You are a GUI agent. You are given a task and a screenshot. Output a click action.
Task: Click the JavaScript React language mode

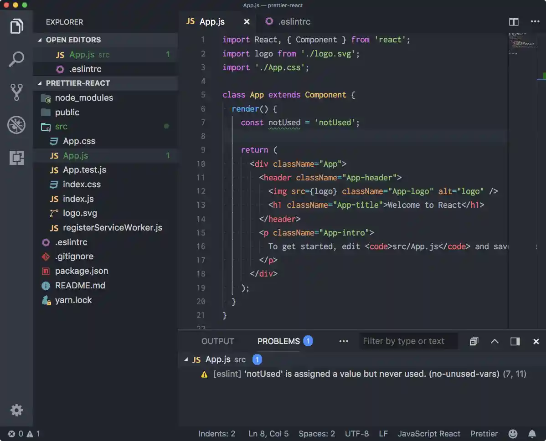(x=429, y=434)
